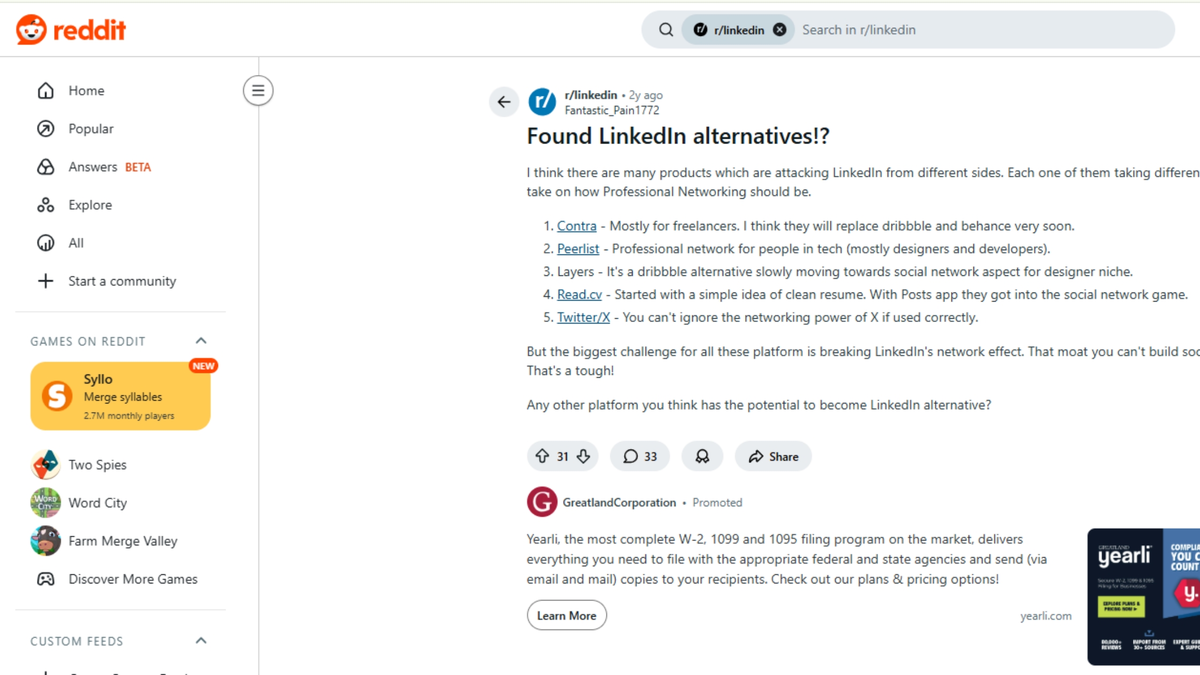Screen dimensions: 1200x675
Task: Open the Syllo game card
Action: [x=121, y=396]
